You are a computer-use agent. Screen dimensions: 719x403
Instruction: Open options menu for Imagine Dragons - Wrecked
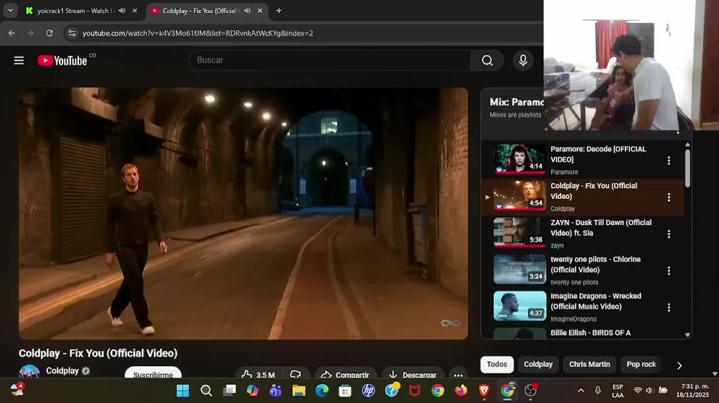669,308
